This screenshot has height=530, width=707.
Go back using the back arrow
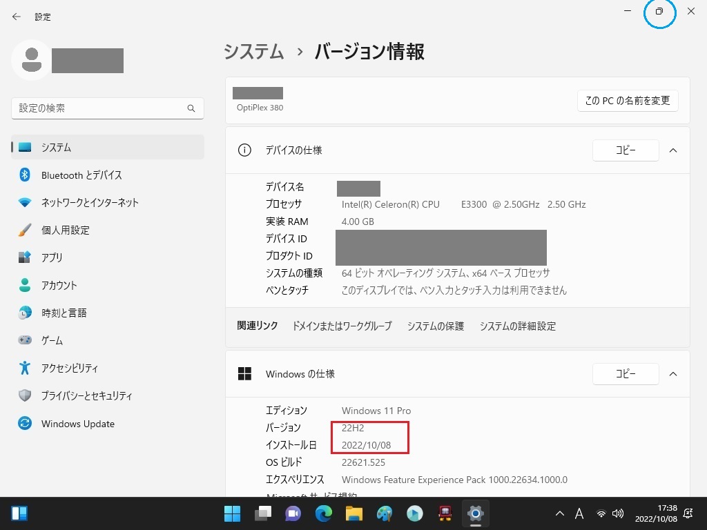pos(17,17)
